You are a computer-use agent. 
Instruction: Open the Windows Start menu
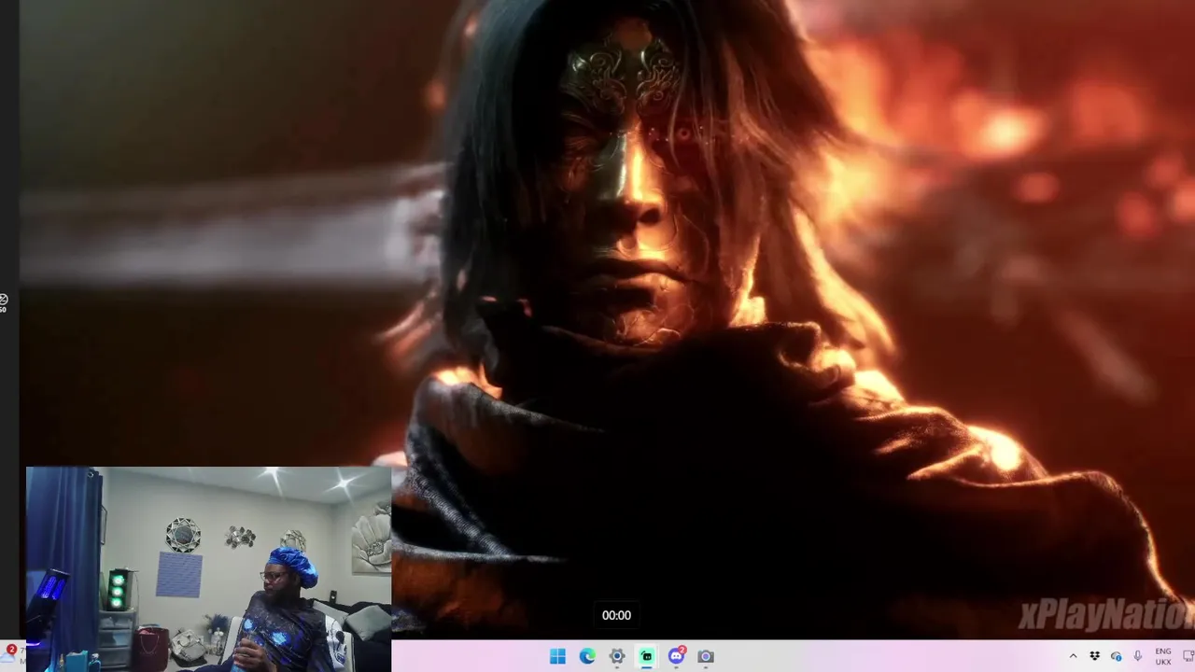[557, 656]
